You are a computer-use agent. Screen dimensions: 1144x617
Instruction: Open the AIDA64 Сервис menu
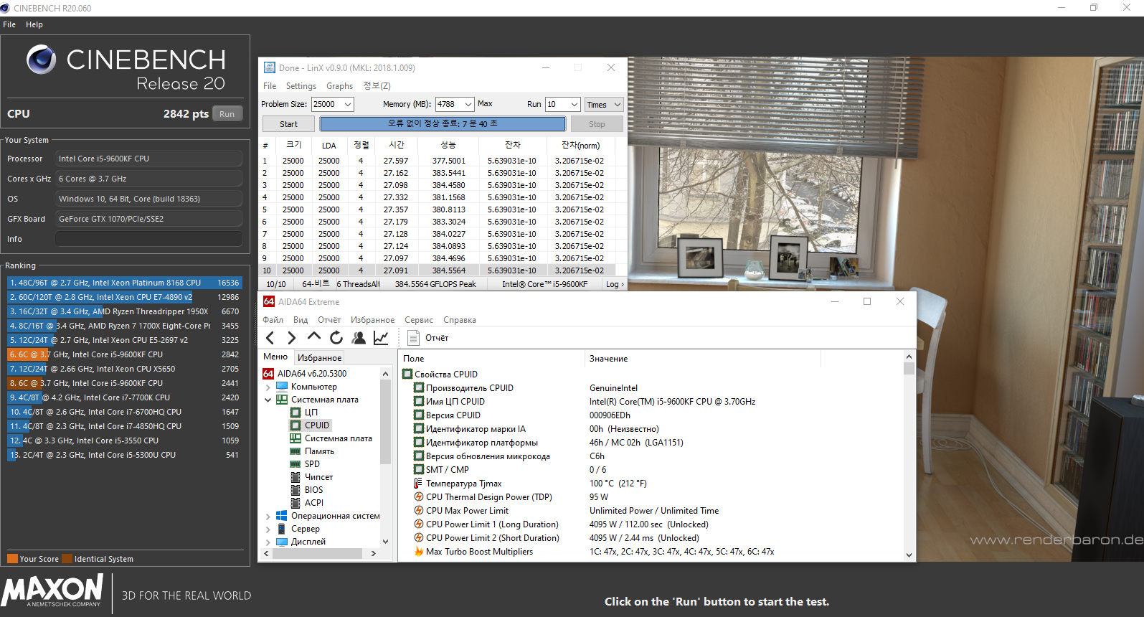click(419, 320)
